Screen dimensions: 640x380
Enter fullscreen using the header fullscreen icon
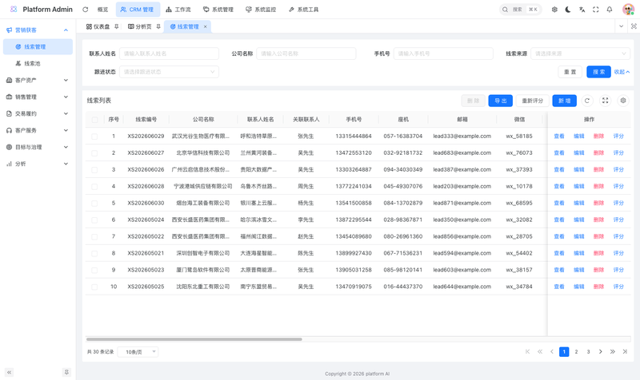click(x=595, y=10)
